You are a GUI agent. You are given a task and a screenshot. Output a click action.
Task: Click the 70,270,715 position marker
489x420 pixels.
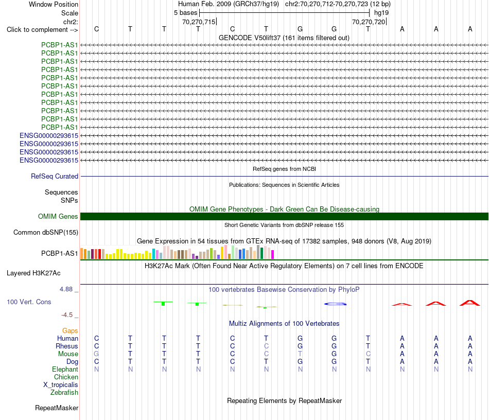(x=199, y=22)
